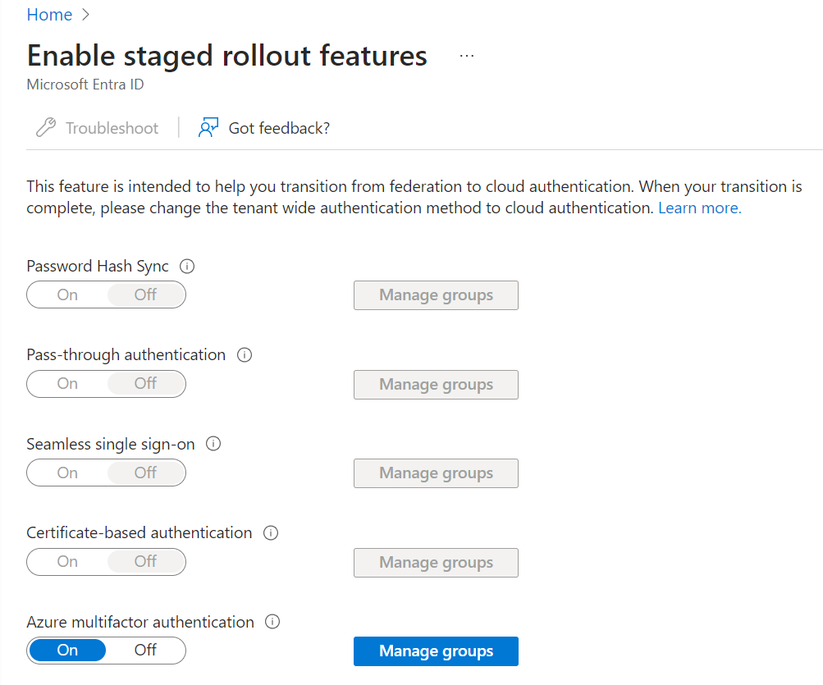The height and width of the screenshot is (685, 823).
Task: Click the Seamless single sign-on info icon
Action: [x=213, y=444]
